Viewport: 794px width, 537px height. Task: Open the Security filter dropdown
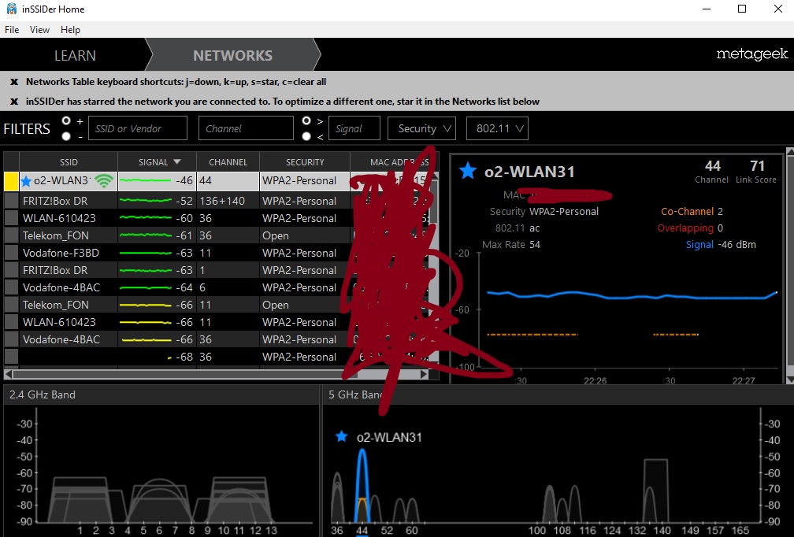coord(421,128)
